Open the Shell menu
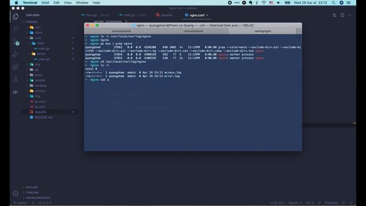366x206 pixels. pos(45,2)
